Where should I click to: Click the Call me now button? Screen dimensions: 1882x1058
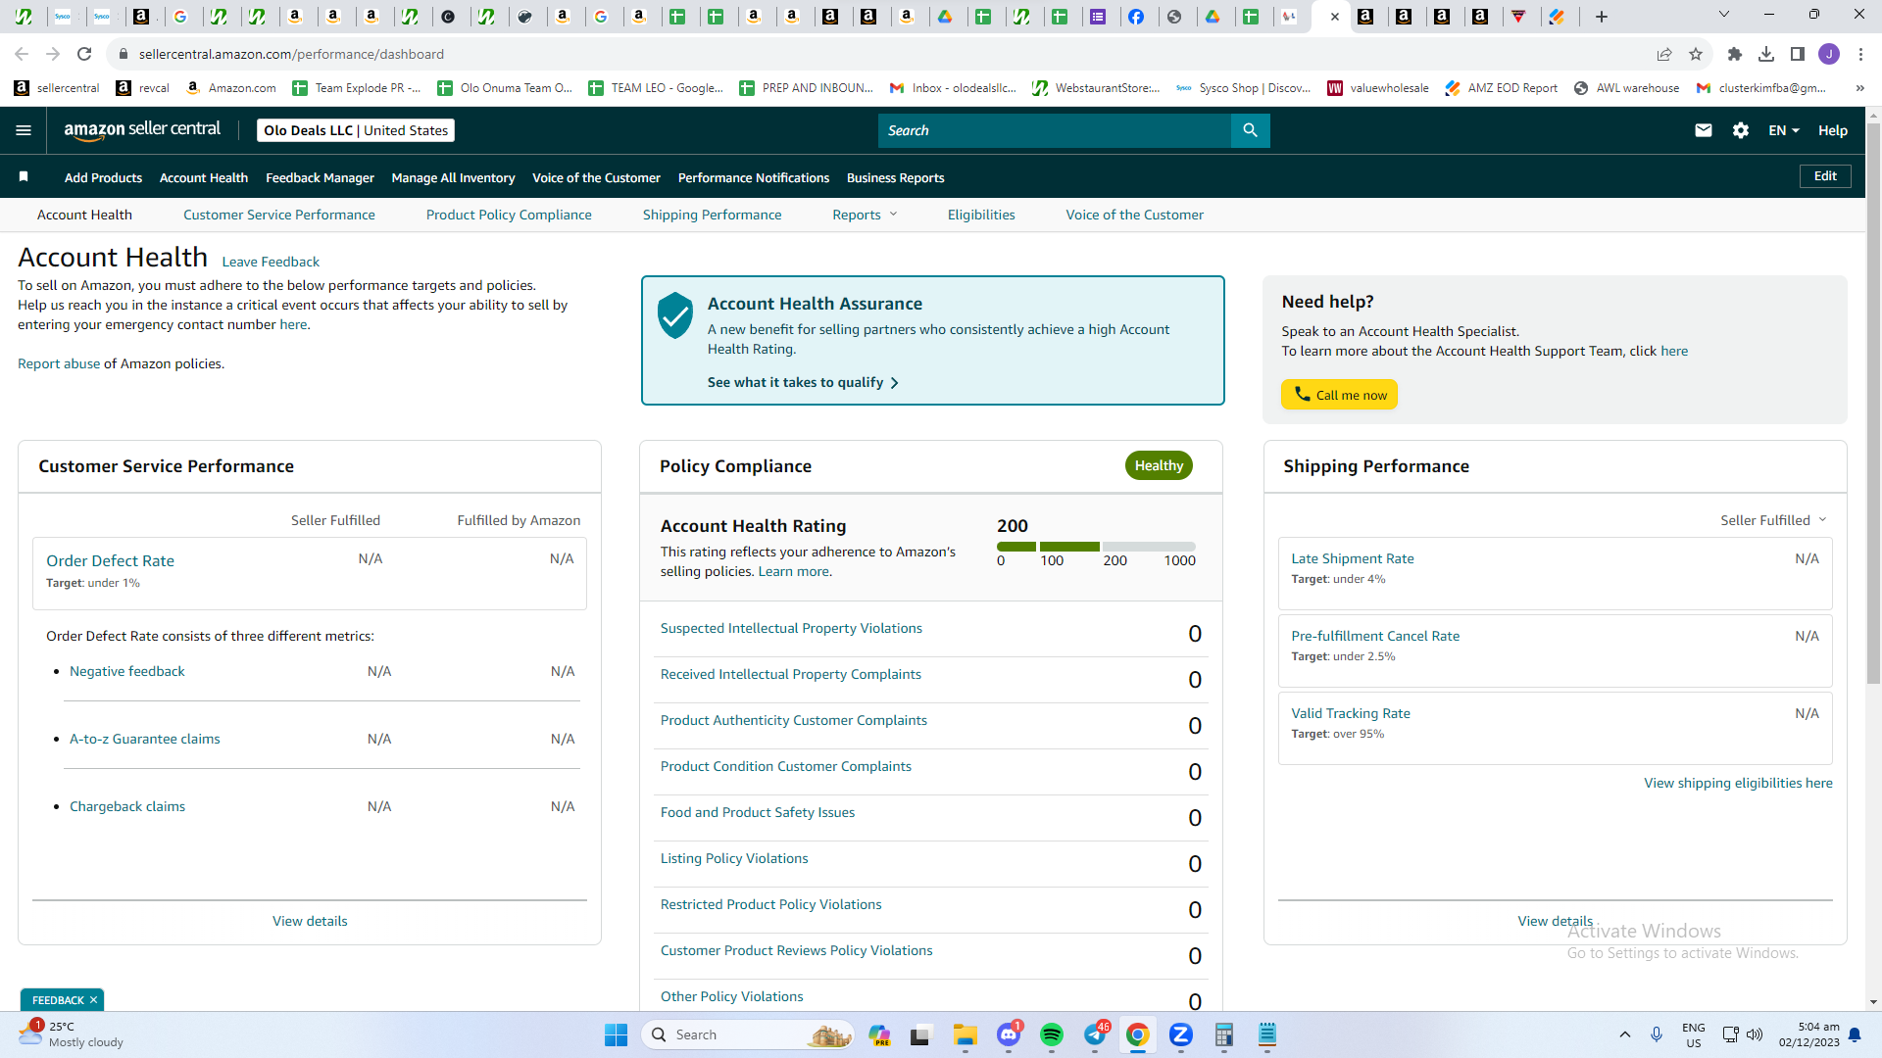point(1339,395)
